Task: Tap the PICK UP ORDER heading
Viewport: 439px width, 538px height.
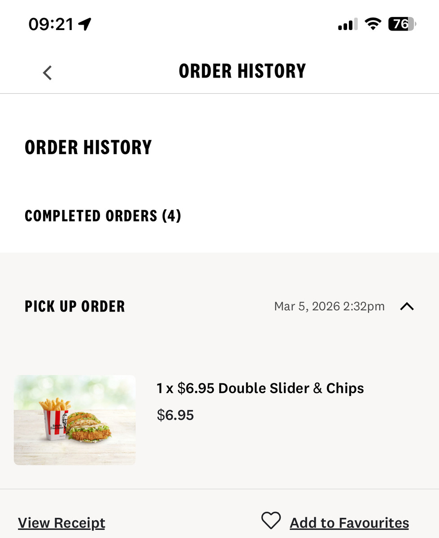Action: click(x=75, y=307)
